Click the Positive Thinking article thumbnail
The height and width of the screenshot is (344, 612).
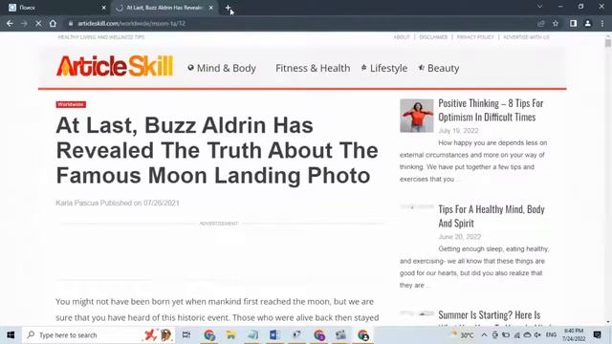click(417, 116)
